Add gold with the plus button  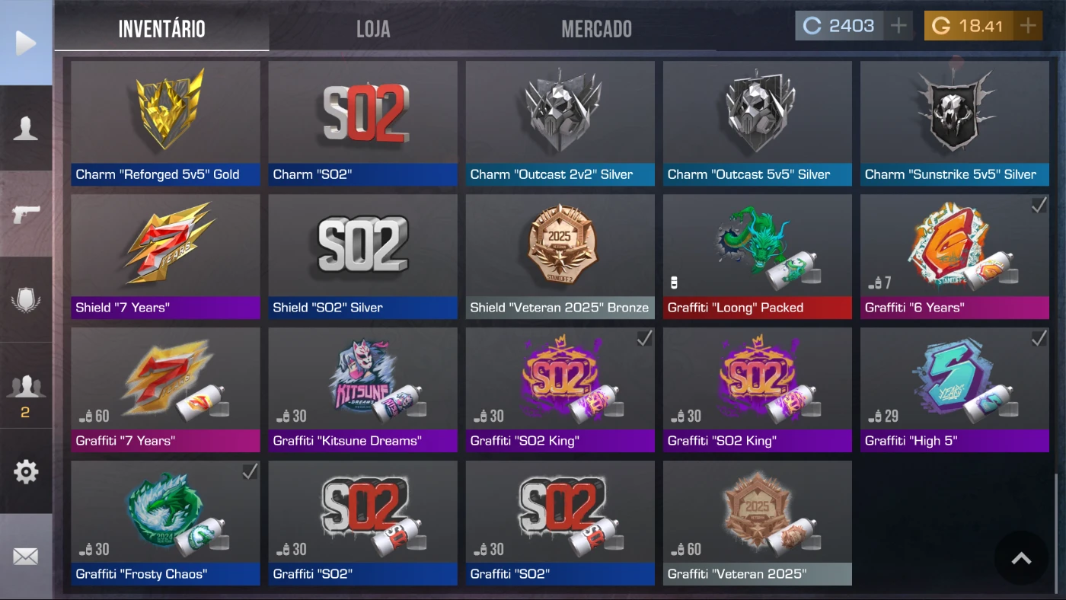tap(1028, 26)
